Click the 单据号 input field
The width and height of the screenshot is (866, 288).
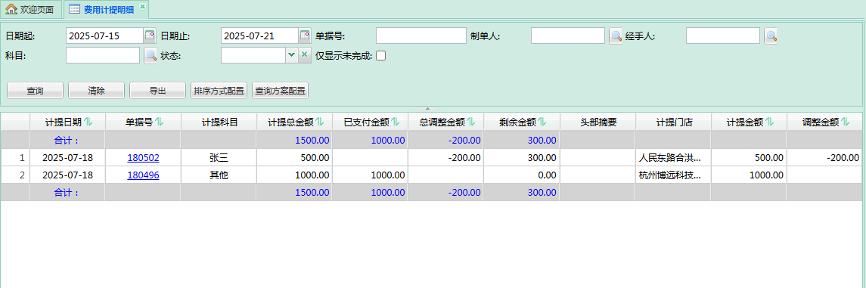point(421,36)
